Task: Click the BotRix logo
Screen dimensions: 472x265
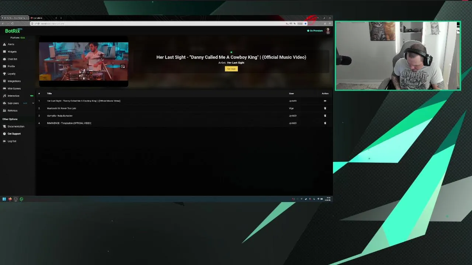Action: pyautogui.click(x=14, y=31)
